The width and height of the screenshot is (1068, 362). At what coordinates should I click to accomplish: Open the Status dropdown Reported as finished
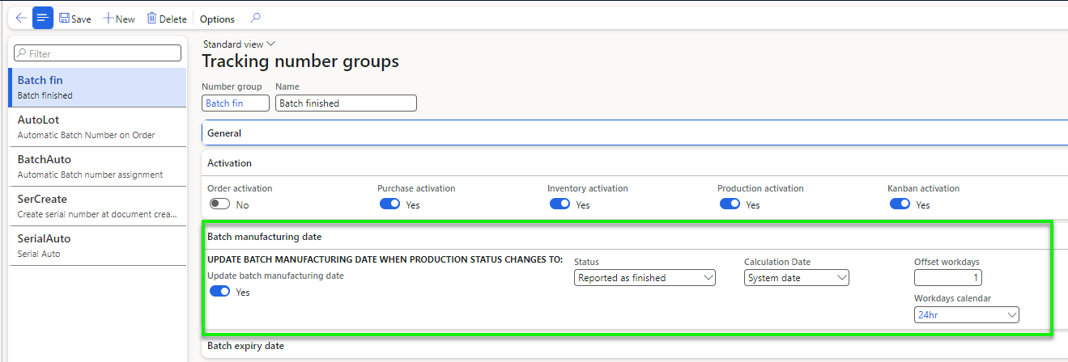click(645, 278)
